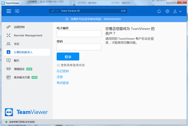Toggle 使我保持登录状态 checkbox
Image resolution: width=188 pixels, height=126 pixels.
(x=58, y=65)
